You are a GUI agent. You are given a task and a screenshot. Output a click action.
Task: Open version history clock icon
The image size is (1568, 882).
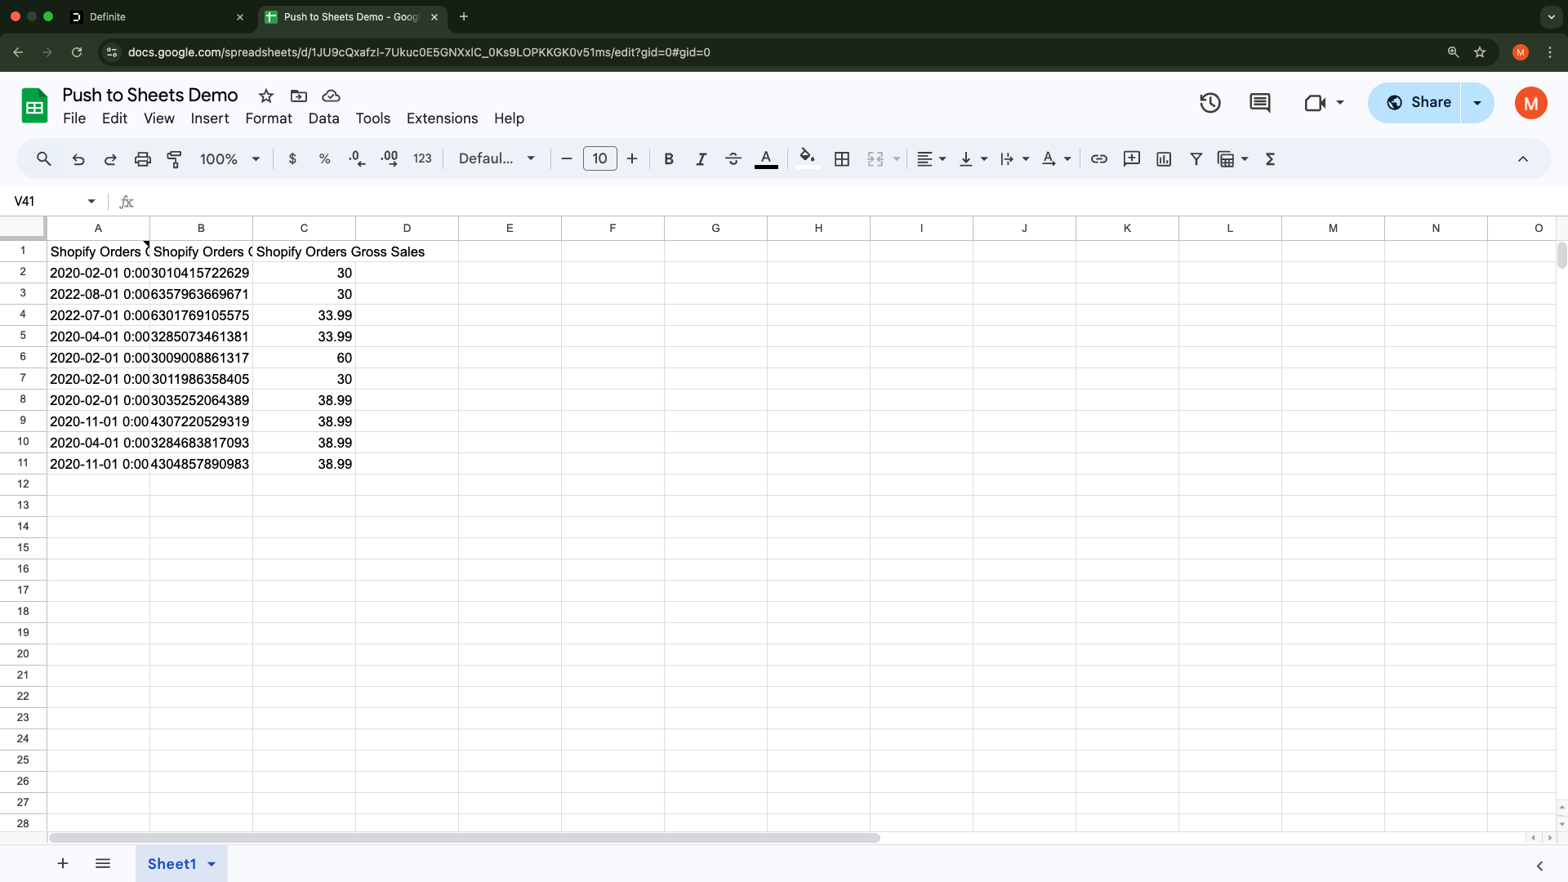(1210, 103)
